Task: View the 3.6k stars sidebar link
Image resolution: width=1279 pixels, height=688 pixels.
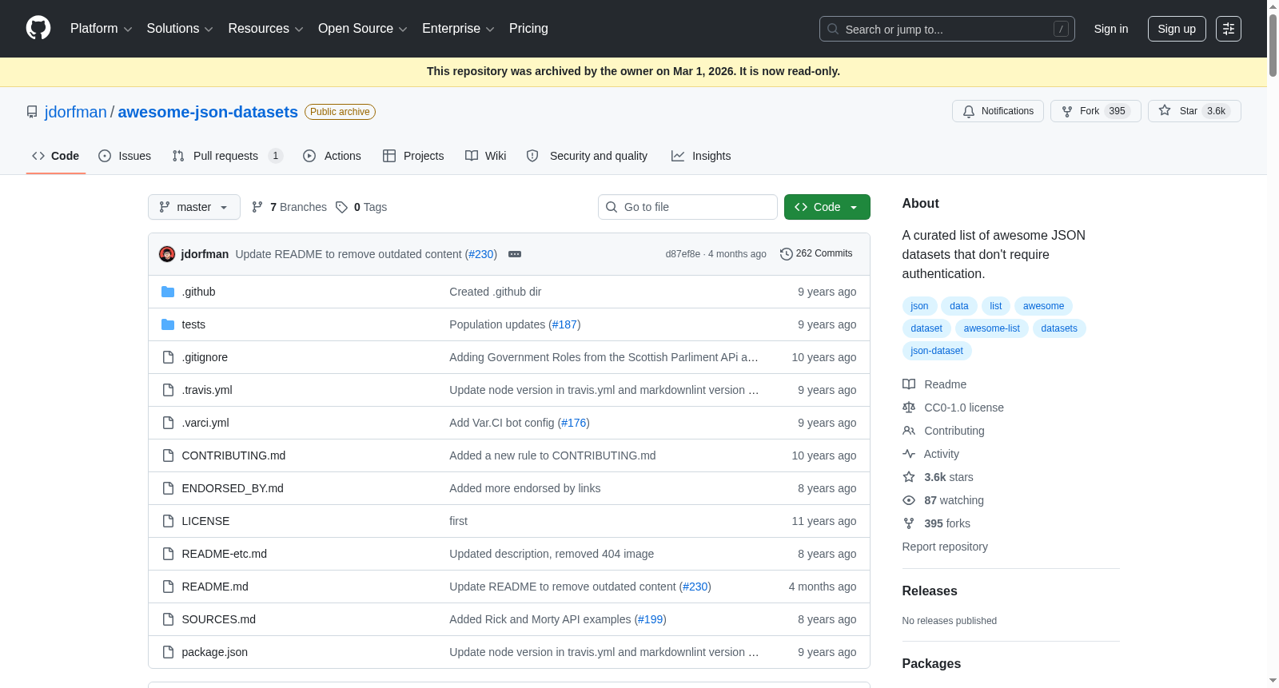Action: [x=938, y=477]
